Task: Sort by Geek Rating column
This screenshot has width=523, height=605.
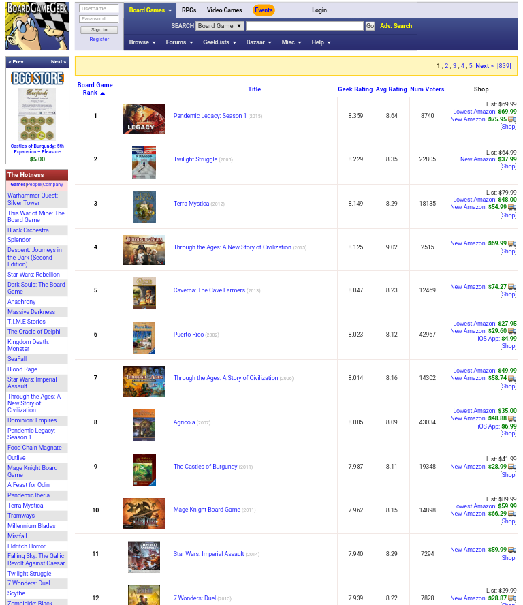Action: [355, 89]
